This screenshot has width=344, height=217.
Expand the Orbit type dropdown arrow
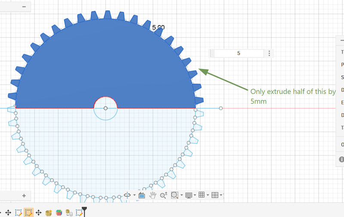pyautogui.click(x=135, y=195)
